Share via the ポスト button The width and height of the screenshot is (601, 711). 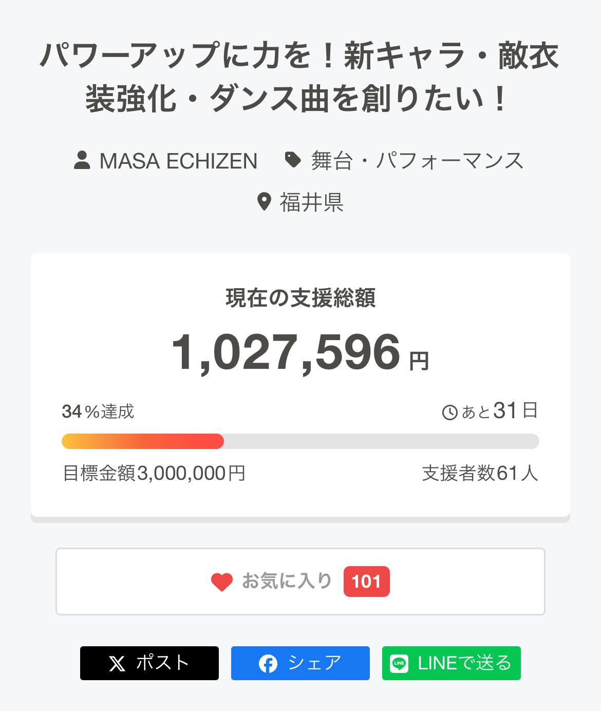click(x=149, y=663)
